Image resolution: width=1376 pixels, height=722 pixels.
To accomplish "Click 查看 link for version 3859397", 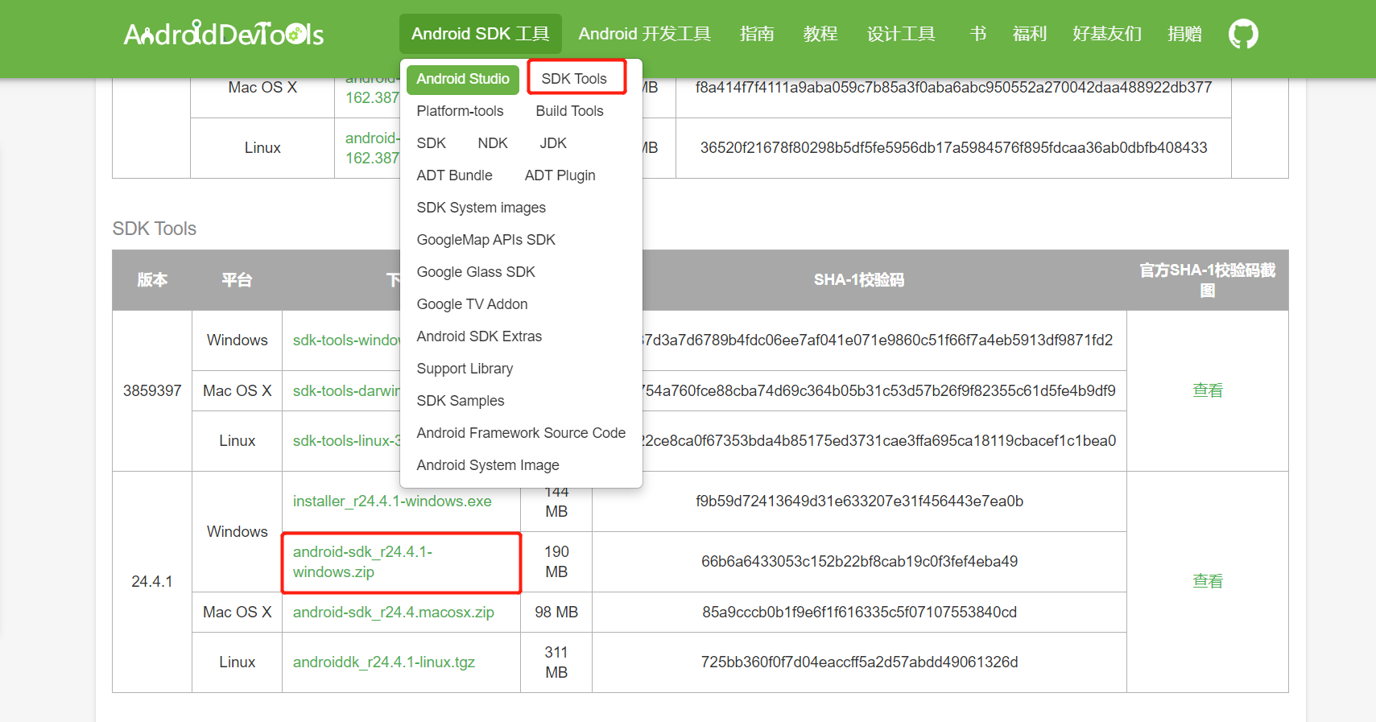I will click(x=1208, y=391).
